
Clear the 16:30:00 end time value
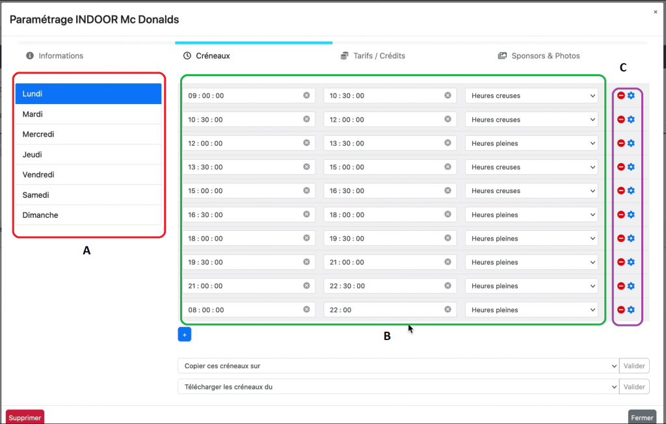(x=447, y=191)
